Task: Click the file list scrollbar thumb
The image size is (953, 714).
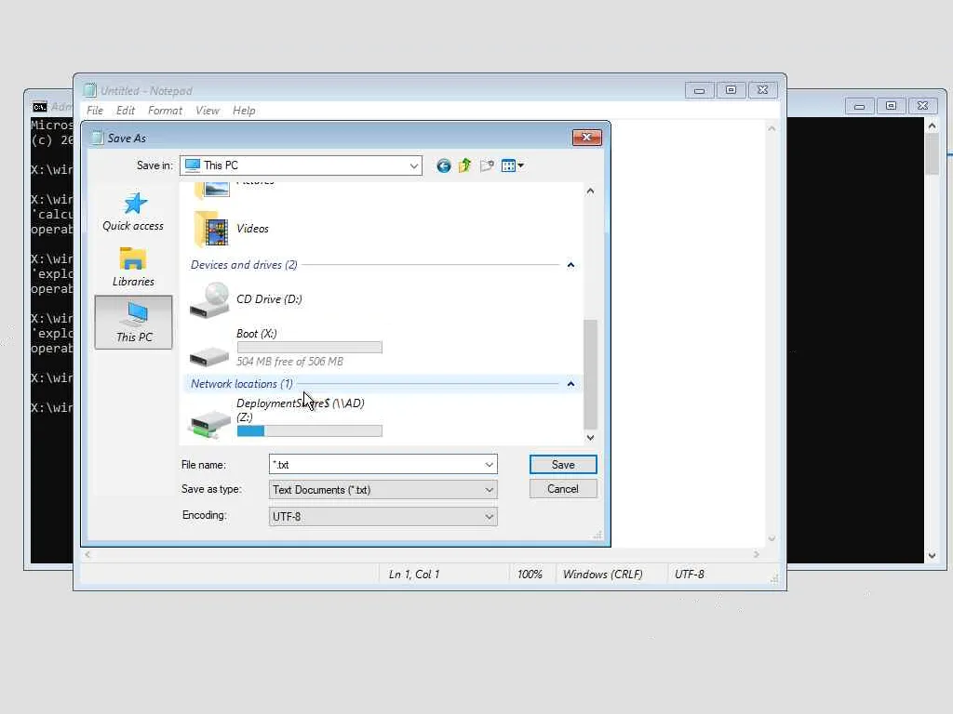Action: [590, 374]
